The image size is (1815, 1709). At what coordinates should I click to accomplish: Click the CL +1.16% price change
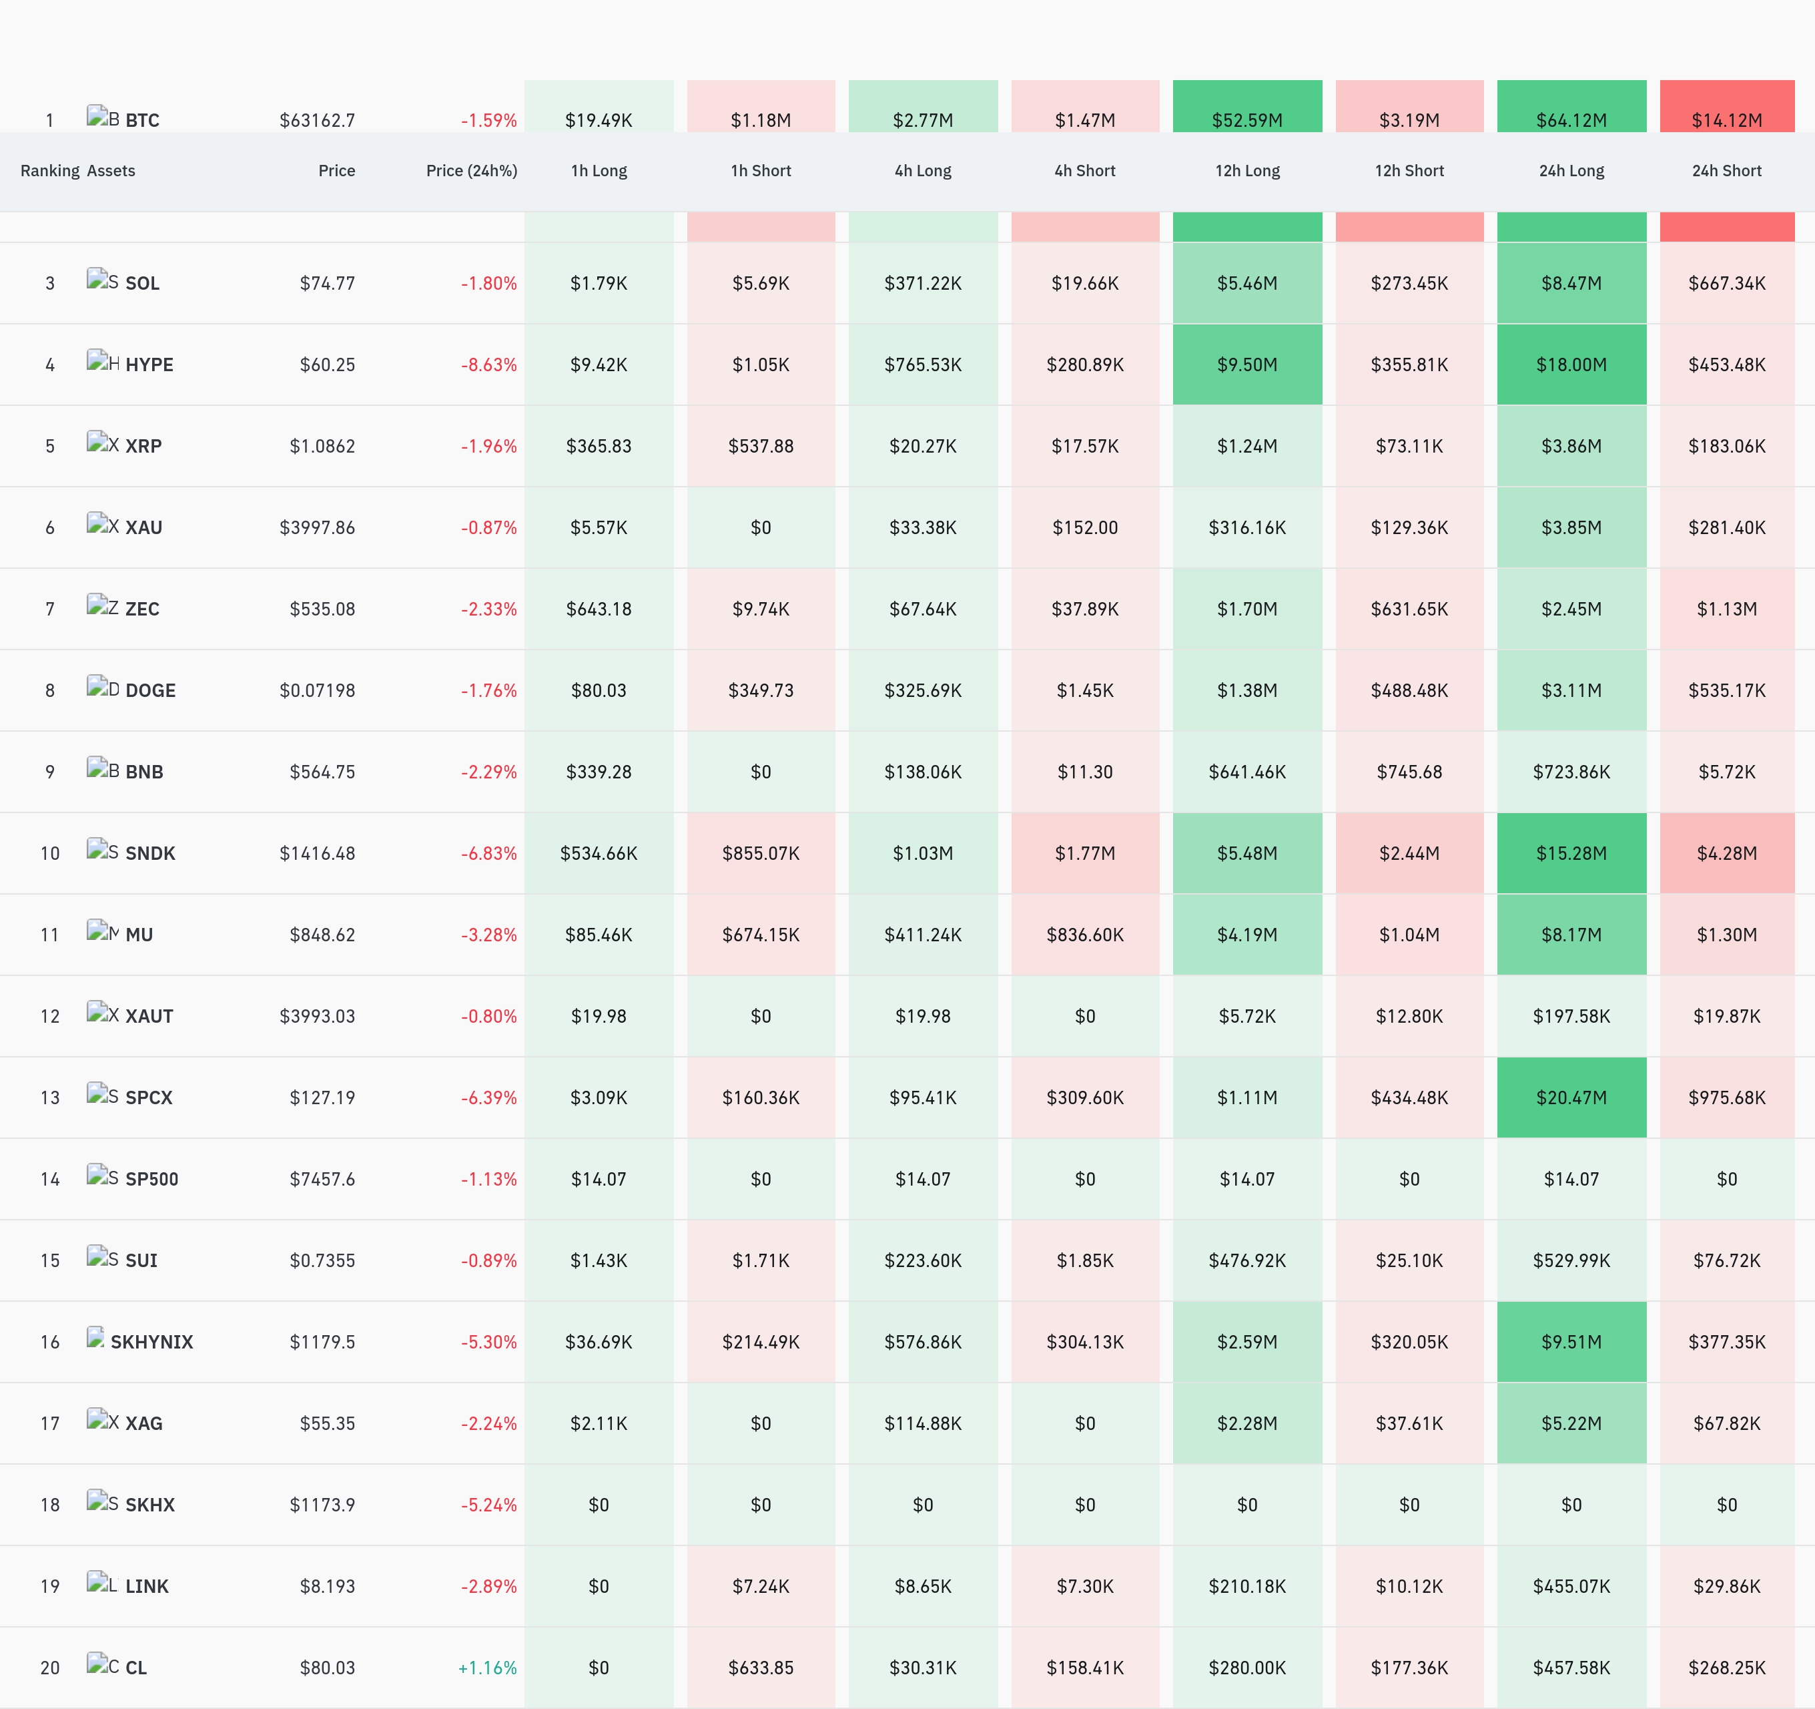[x=488, y=1668]
